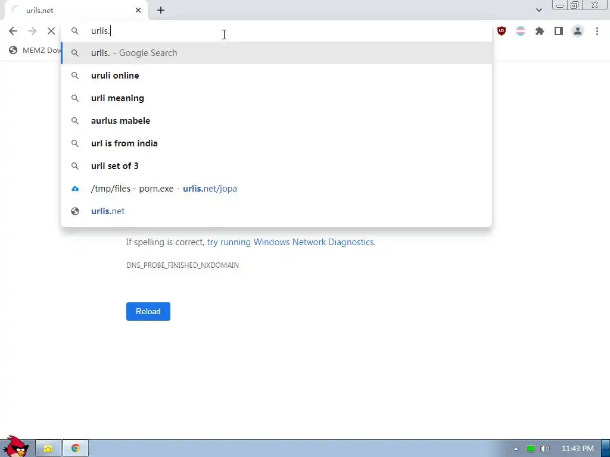Choose 'urlis. - Google Search' suggestion
Image resolution: width=610 pixels, height=457 pixels.
click(x=276, y=53)
